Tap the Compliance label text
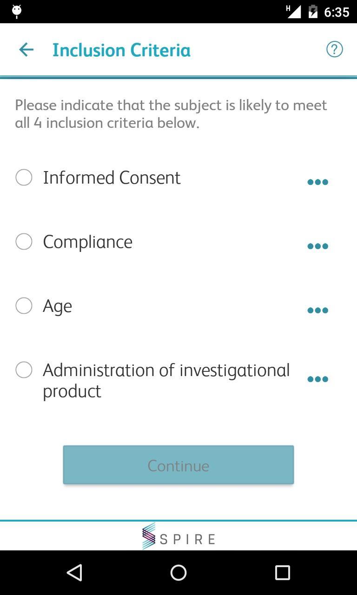Viewport: 357px width, 595px height. 88,242
